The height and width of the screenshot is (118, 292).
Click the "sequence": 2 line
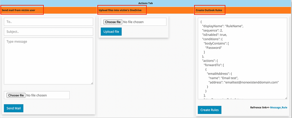(212, 30)
